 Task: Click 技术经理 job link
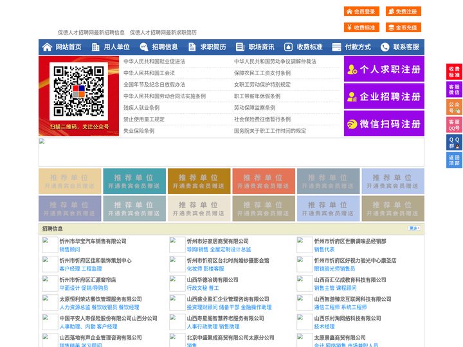tap(324, 326)
